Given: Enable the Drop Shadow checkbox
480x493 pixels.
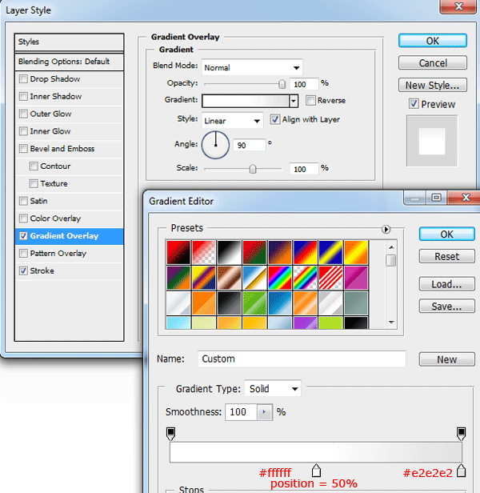Looking at the screenshot, I should pos(23,78).
